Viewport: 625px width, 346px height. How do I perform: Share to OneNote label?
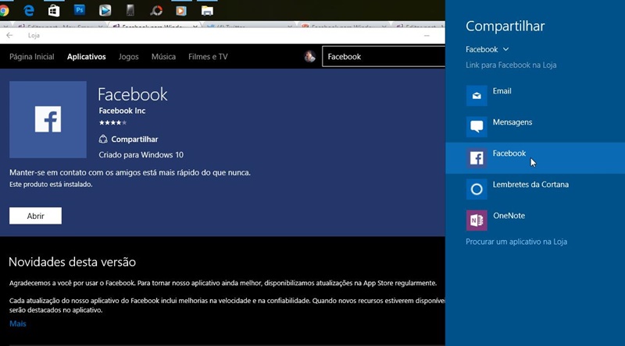pyautogui.click(x=509, y=216)
